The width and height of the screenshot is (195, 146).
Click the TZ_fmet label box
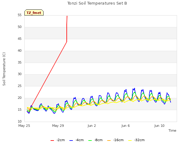pyautogui.click(x=34, y=12)
